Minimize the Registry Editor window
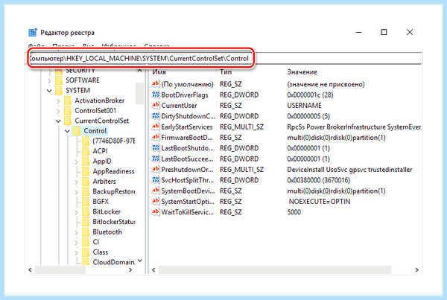 [358, 32]
